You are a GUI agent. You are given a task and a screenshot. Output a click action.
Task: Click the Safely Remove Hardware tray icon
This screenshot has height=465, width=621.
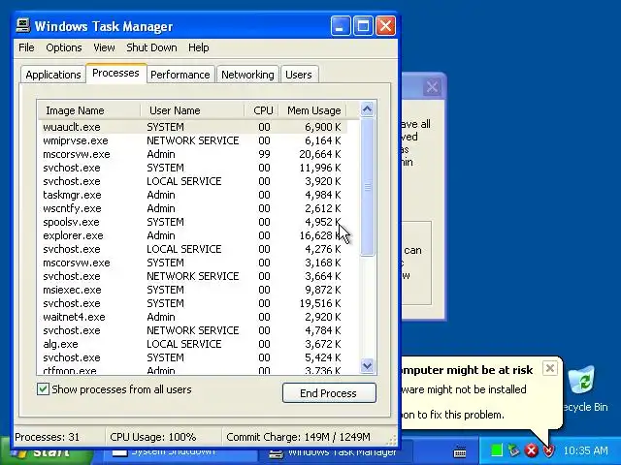[x=513, y=450]
